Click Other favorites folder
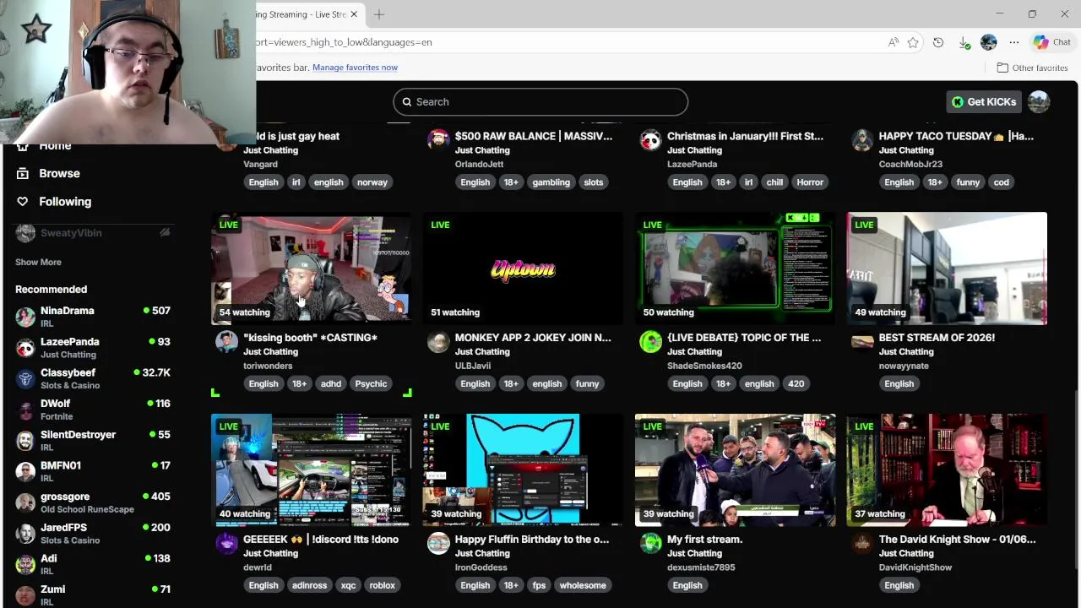Viewport: 1081px width, 608px height. click(x=1032, y=68)
